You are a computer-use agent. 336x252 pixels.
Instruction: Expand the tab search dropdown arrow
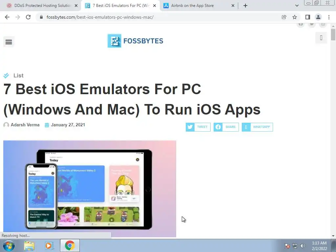click(x=297, y=6)
